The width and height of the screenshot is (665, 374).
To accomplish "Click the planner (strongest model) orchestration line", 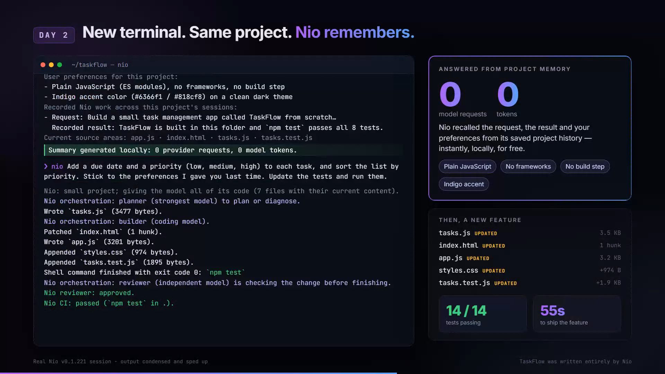I will click(172, 201).
